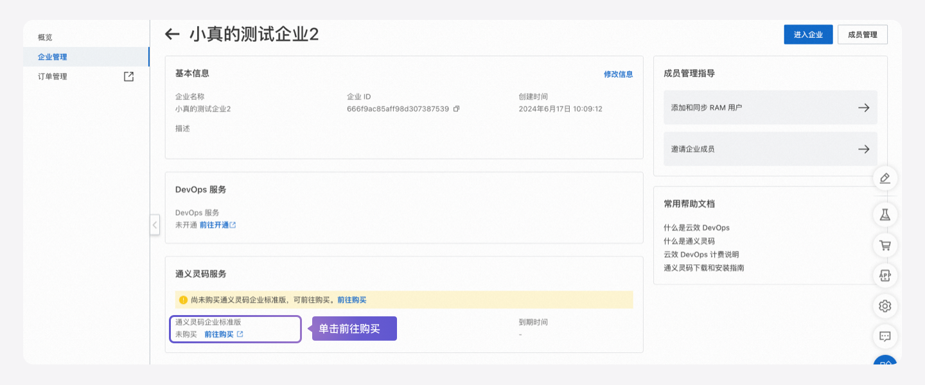
Task: Open the lab flask floating icon
Action: (885, 214)
